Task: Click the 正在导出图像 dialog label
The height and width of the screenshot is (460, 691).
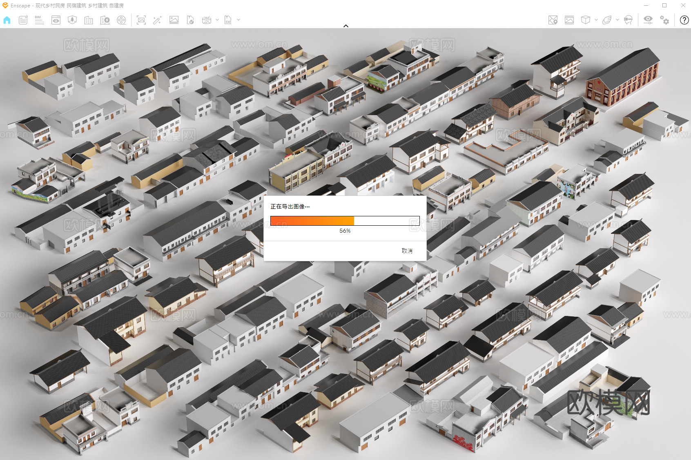Action: [290, 207]
